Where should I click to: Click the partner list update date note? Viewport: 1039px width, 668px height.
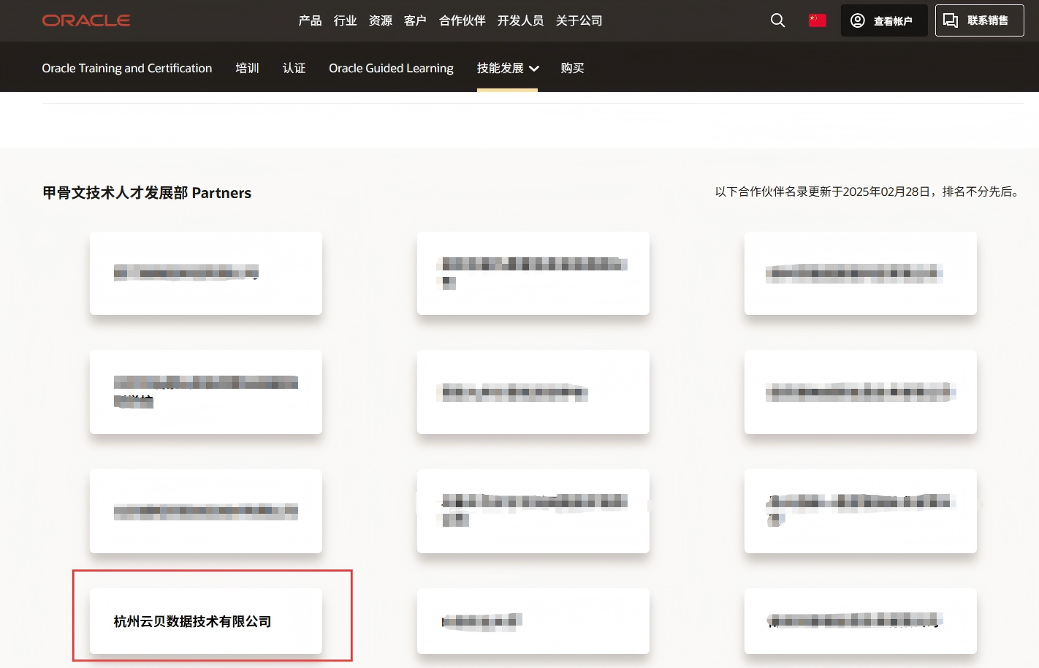click(868, 191)
